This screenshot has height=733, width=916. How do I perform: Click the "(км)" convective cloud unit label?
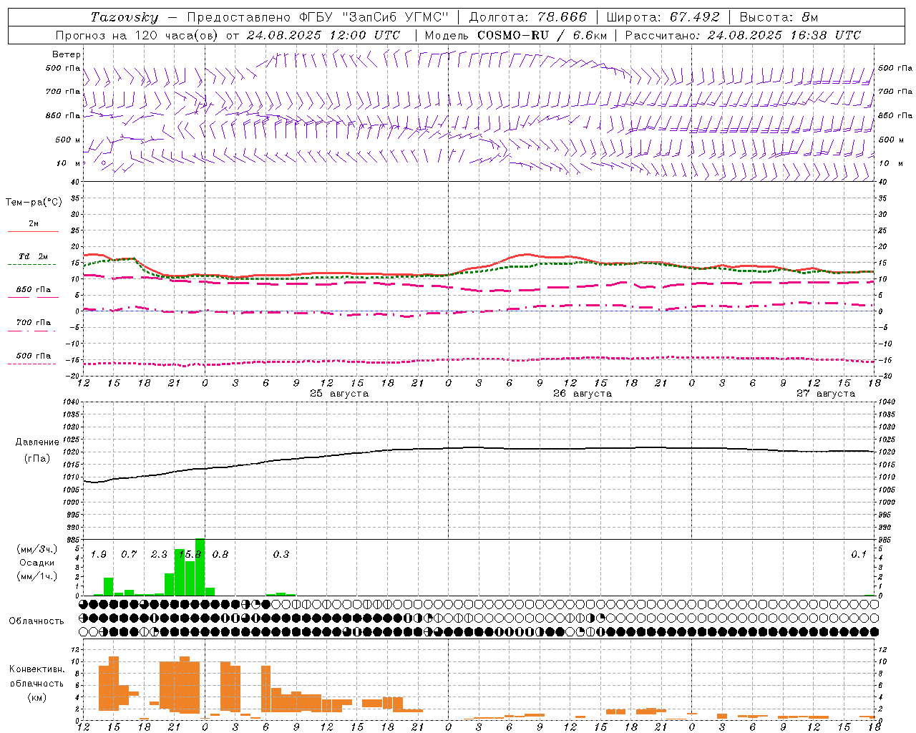pos(36,697)
